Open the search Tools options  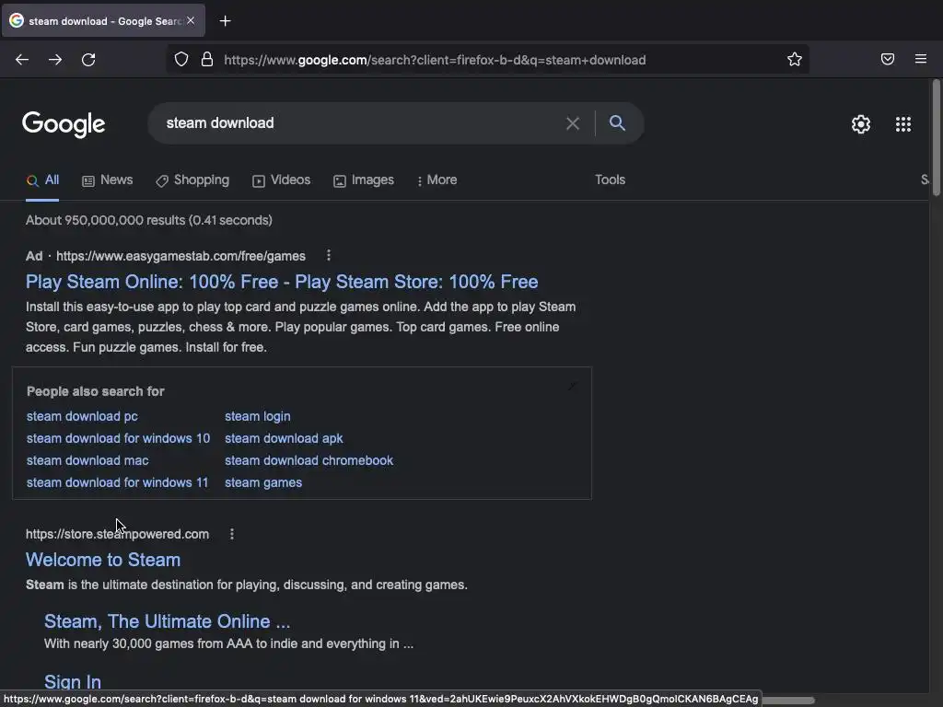610,180
